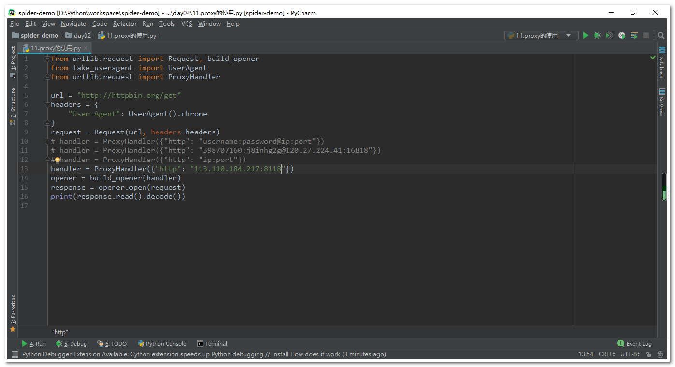
Task: Click the grey Stop button in toolbar
Action: pos(646,35)
